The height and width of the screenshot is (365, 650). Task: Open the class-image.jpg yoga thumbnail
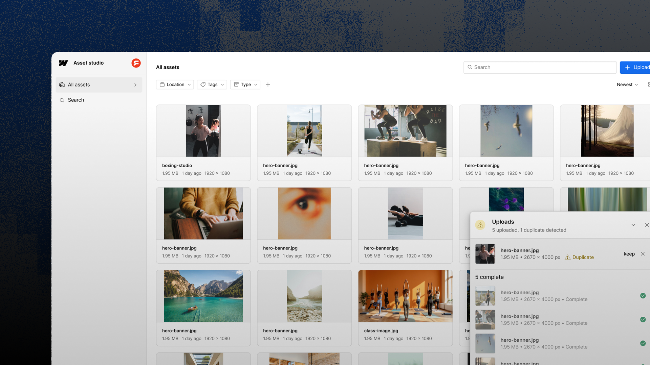[x=405, y=296]
